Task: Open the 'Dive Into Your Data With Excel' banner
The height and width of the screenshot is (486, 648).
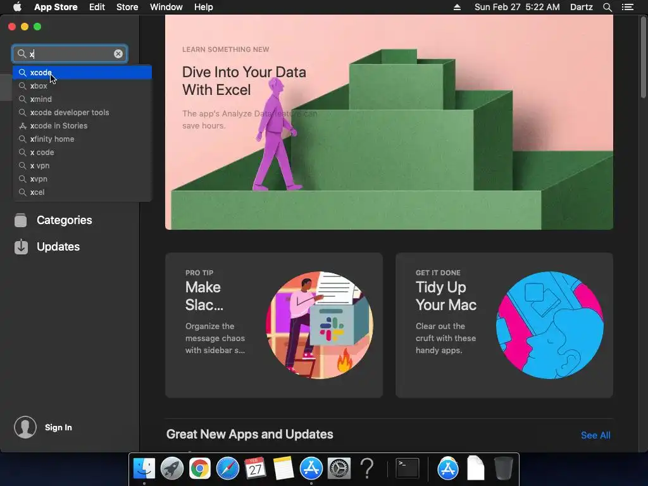Action: (x=389, y=122)
